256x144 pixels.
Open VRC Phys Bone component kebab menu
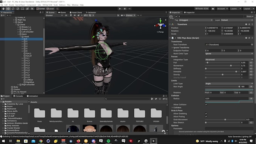pyautogui.click(x=252, y=38)
